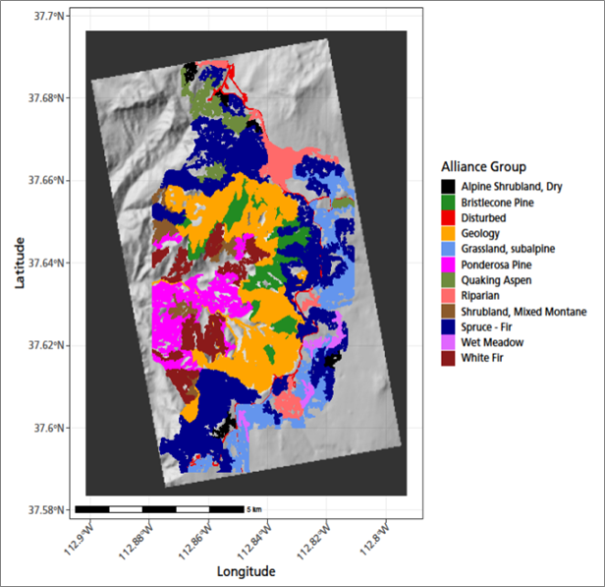Click the brown Shrubland Mixed Montane swatch
Screen dimensions: 605x587
pyautogui.click(x=448, y=312)
